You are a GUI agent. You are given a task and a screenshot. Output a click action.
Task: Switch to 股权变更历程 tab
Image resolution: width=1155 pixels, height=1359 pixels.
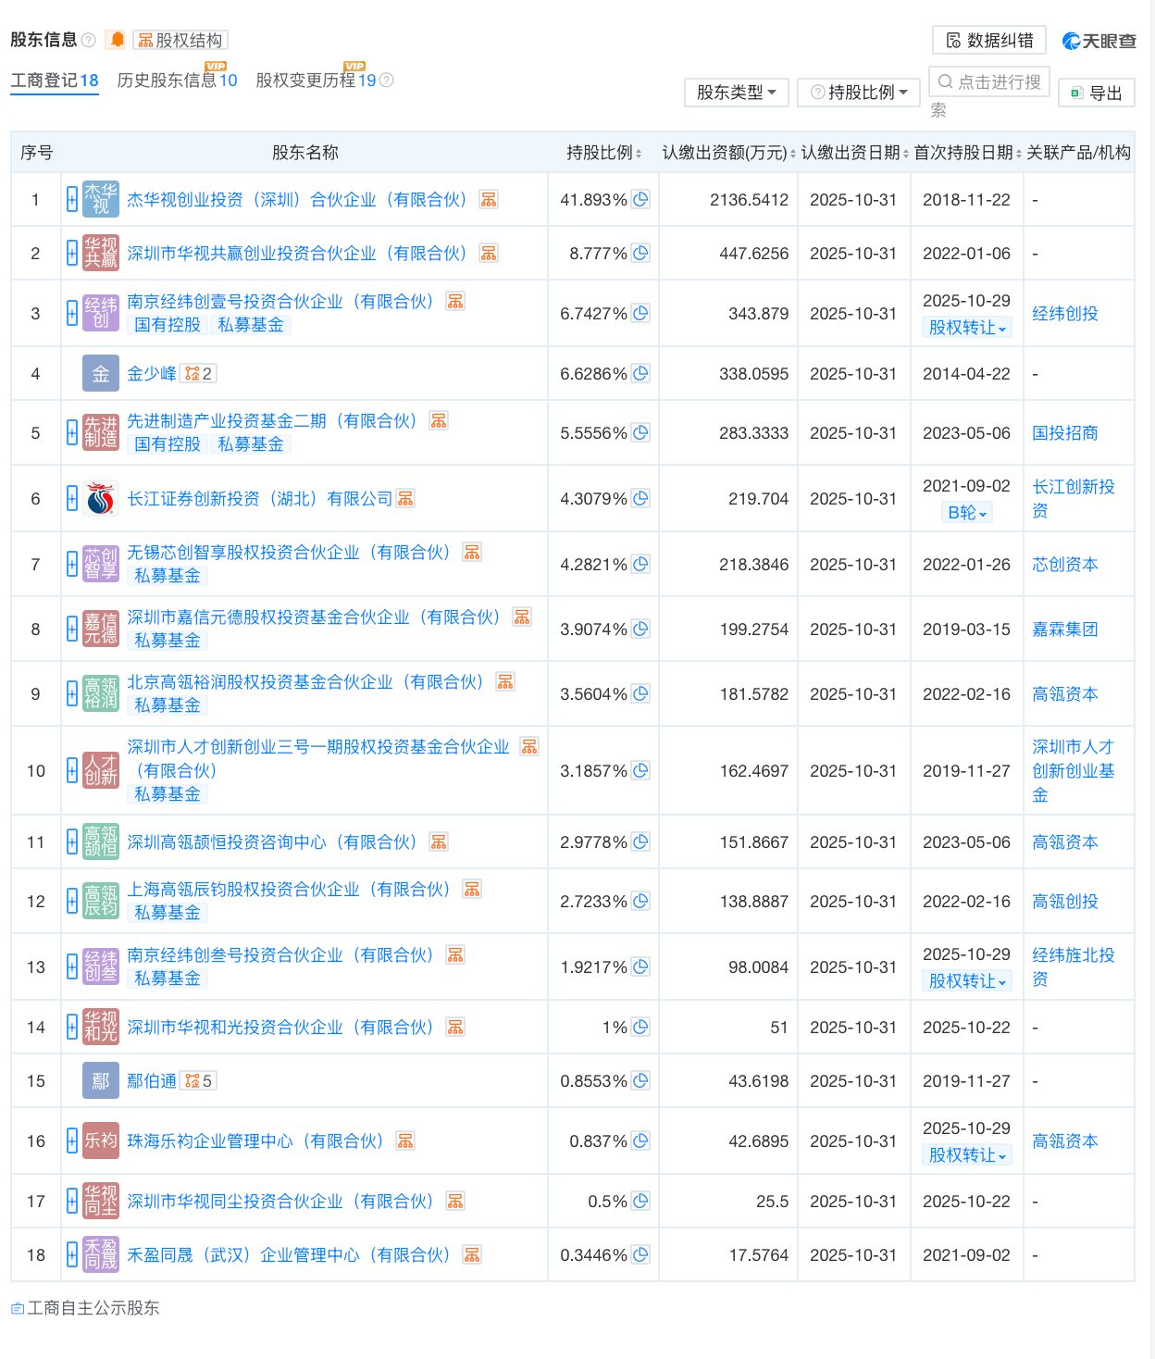[x=316, y=81]
